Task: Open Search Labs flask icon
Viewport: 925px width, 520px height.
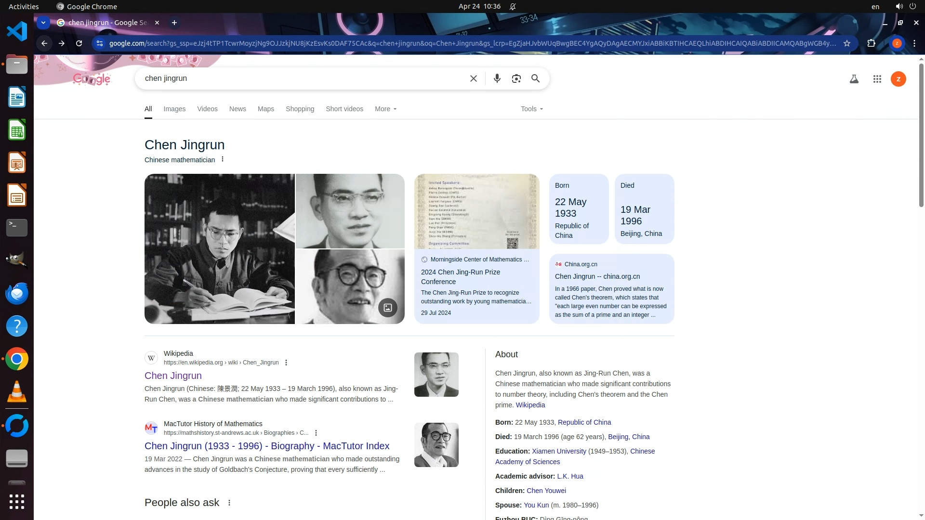Action: tap(854, 79)
